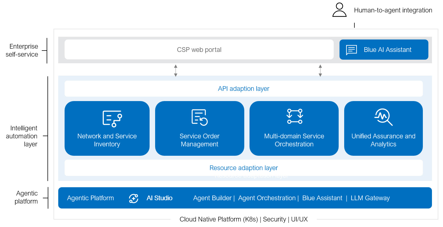Select the Resource adaption layer bar

244,168
